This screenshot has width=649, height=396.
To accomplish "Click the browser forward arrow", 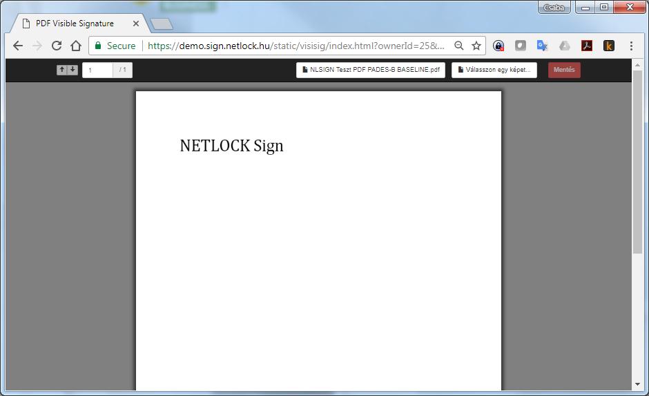I will [x=37, y=46].
